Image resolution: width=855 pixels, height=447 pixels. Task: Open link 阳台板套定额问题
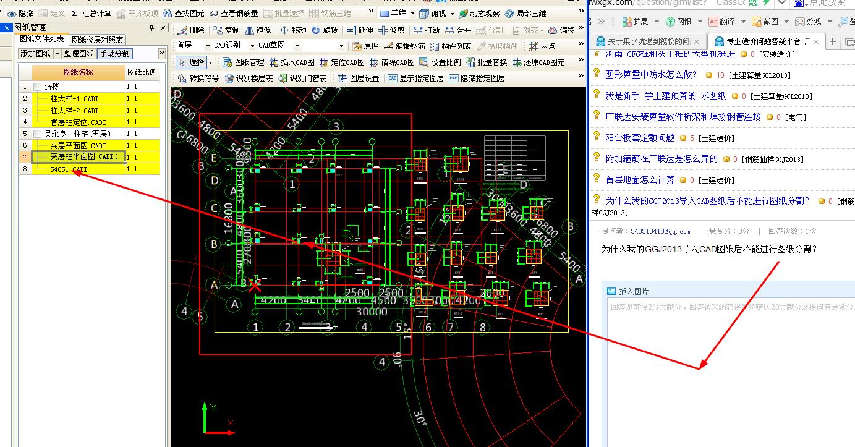(x=640, y=138)
